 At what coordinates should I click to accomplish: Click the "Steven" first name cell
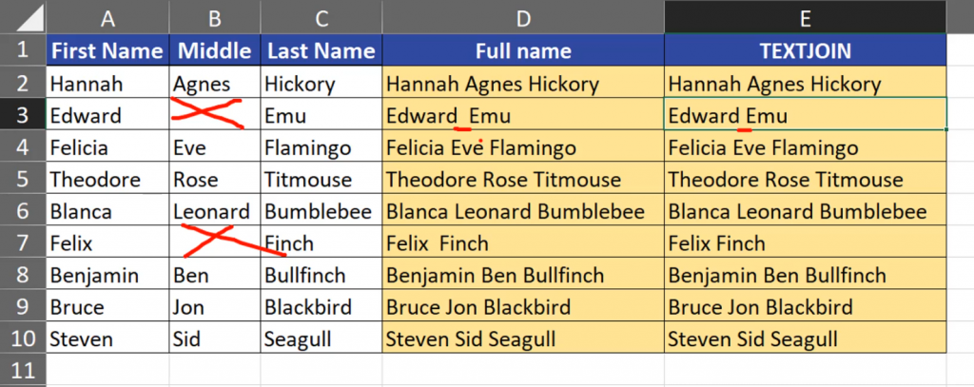(107, 339)
